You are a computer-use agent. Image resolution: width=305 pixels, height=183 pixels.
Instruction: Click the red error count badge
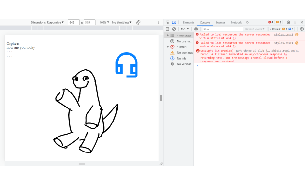pos(271,22)
